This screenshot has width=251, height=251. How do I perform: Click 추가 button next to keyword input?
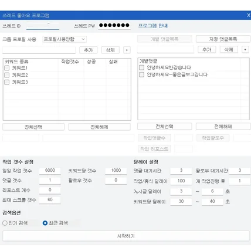coord(89,50)
